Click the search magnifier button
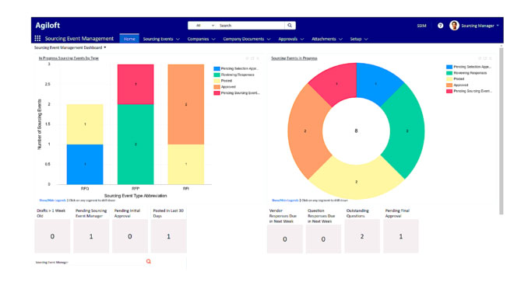Viewport: 528px width, 296px height. click(x=290, y=26)
